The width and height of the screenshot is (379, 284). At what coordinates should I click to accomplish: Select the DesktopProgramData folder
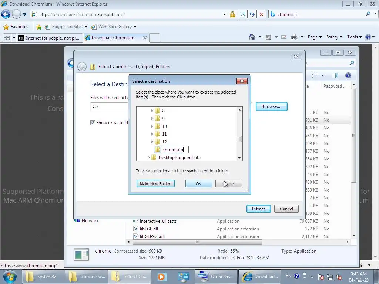[x=180, y=158]
